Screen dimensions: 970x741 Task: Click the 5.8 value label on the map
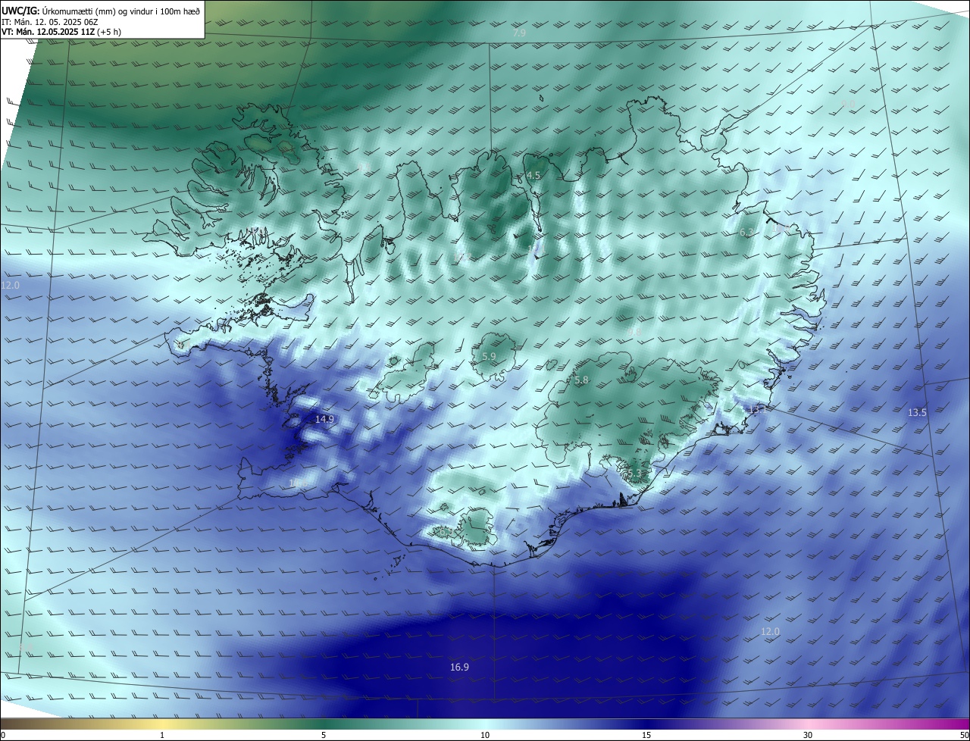coord(581,380)
